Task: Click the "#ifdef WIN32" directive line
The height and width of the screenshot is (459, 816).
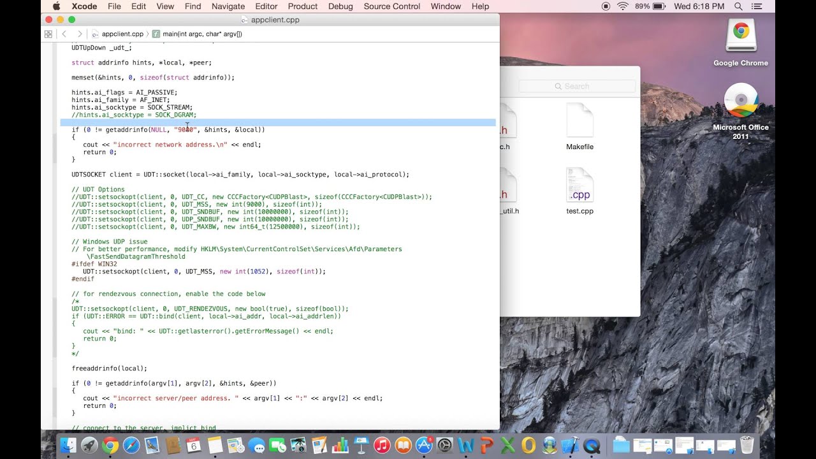Action: click(x=94, y=264)
